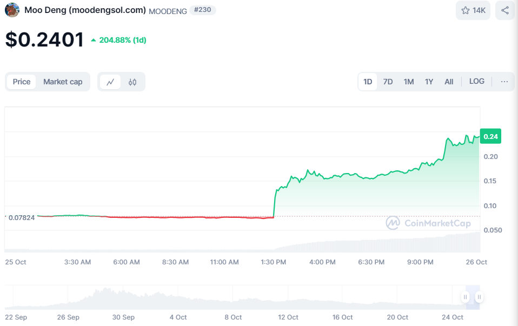Choose the 1D time range

pos(368,82)
